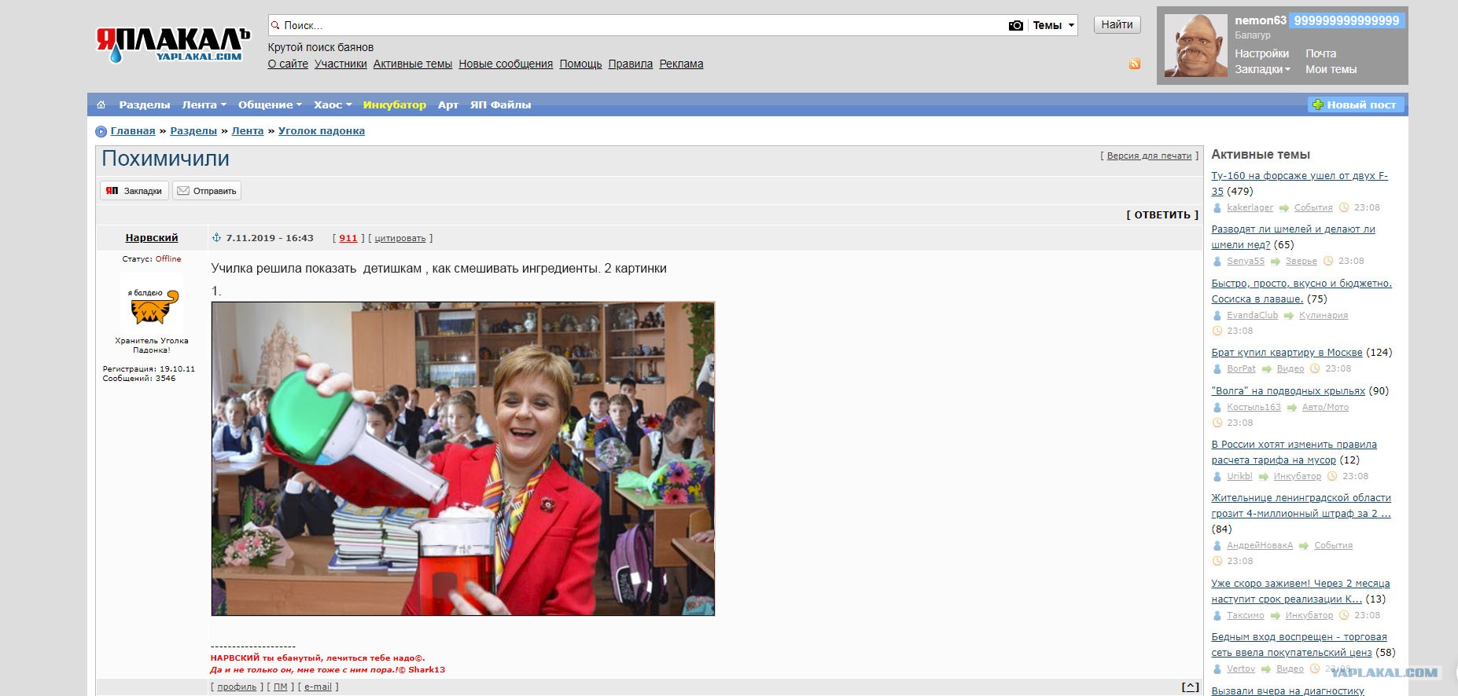1458x696 pixels.
Task: Open Версия для печати link
Action: pos(1149,156)
